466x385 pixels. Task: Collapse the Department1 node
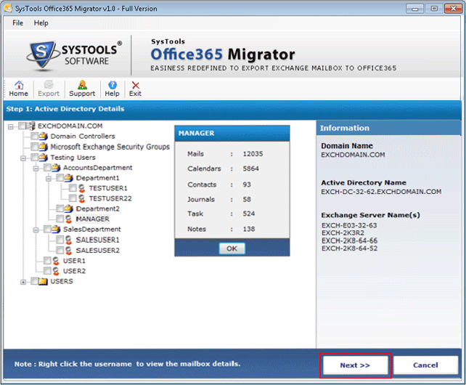tap(49, 179)
